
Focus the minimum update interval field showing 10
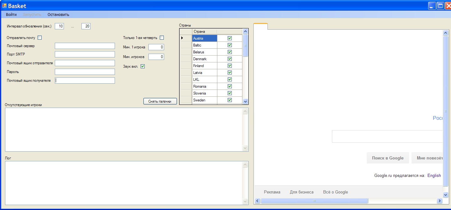[59, 27]
